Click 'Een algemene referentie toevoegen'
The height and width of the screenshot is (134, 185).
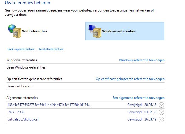[138, 98]
